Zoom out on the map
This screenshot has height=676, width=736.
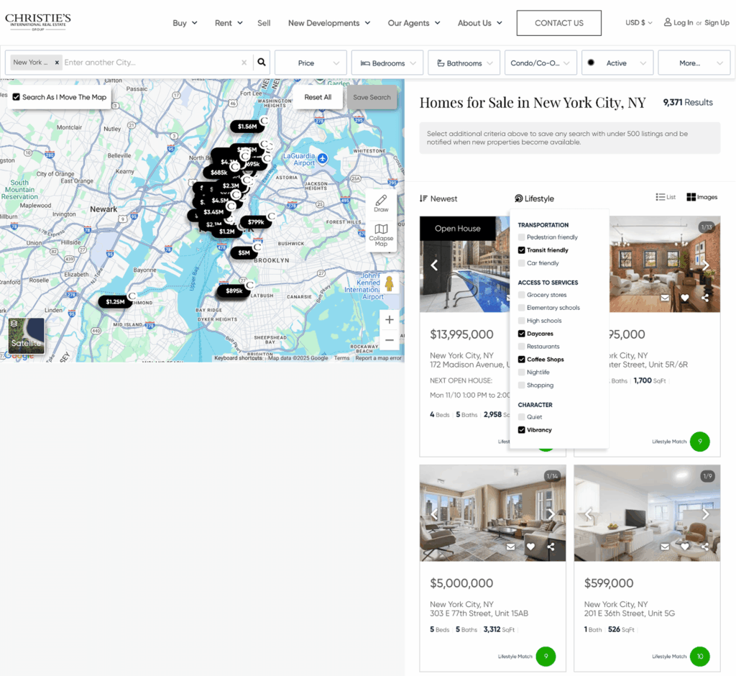(389, 340)
